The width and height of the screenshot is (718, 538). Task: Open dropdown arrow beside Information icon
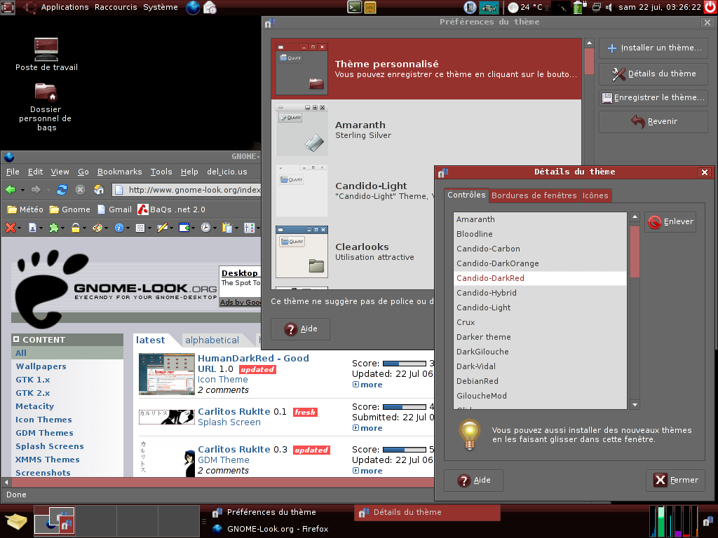(128, 228)
